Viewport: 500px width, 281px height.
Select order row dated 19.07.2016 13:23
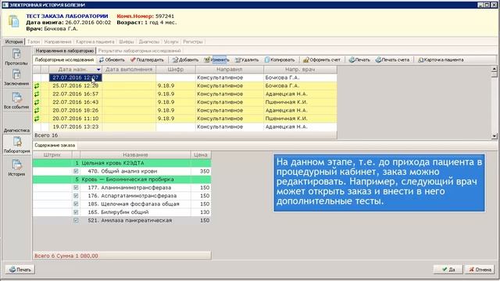pos(185,126)
